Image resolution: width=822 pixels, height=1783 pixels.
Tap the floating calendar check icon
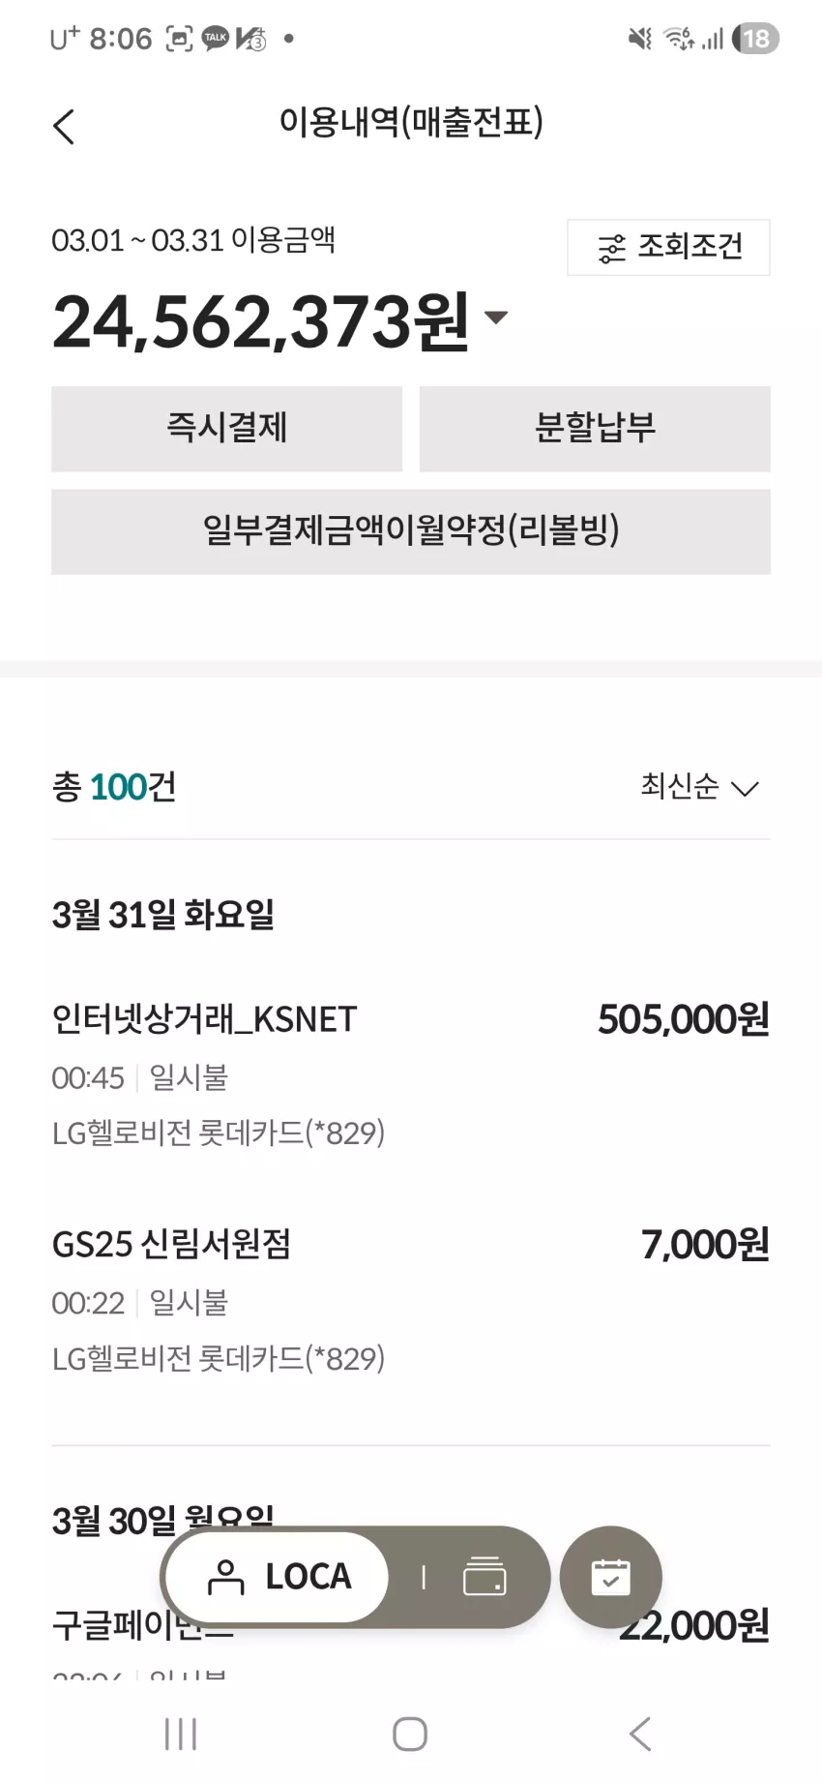coord(610,1577)
